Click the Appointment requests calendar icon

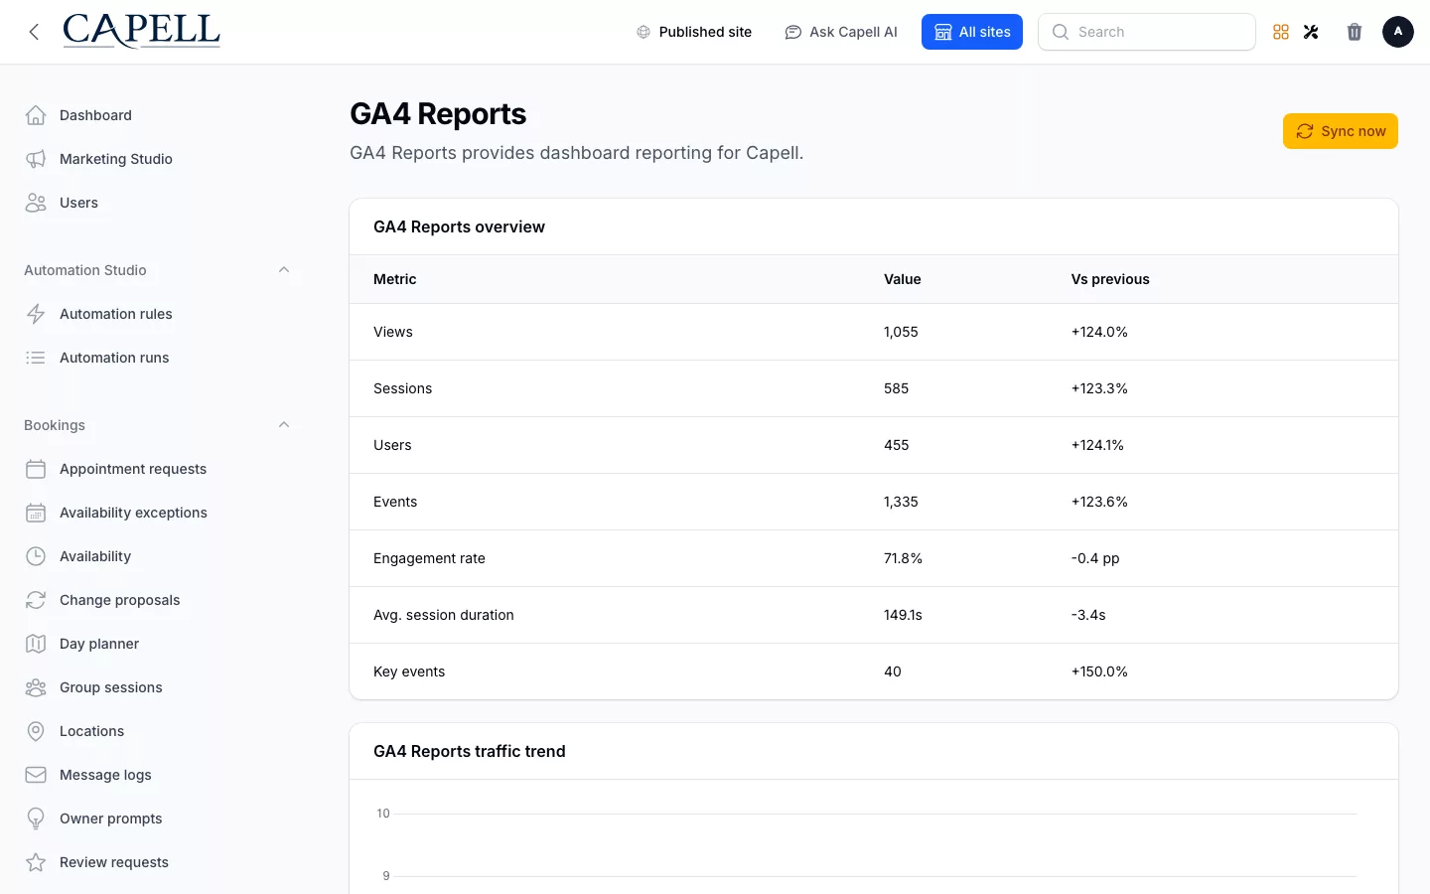(x=36, y=469)
